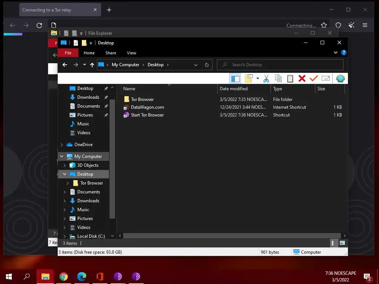
Task: Toggle the navigation pane toolbar button
Action: tap(235, 78)
